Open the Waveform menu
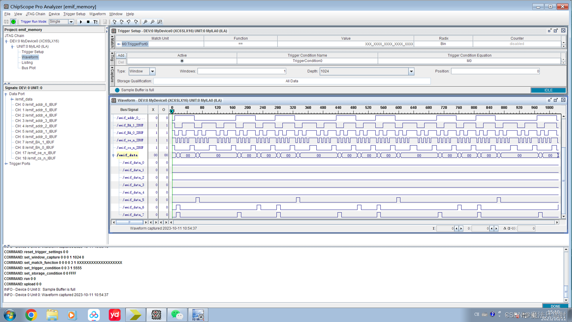The width and height of the screenshot is (572, 322). click(97, 14)
